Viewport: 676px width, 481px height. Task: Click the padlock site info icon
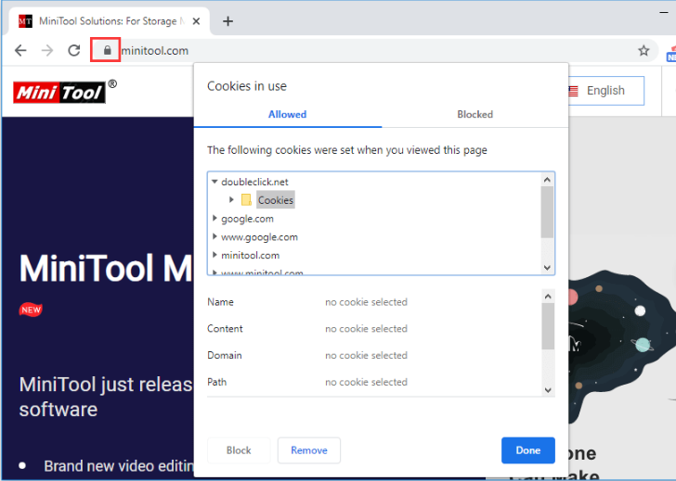point(108,50)
